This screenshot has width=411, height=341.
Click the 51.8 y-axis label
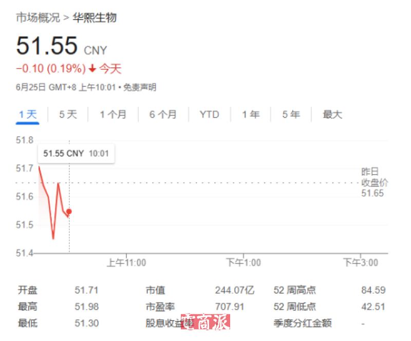coord(25,140)
